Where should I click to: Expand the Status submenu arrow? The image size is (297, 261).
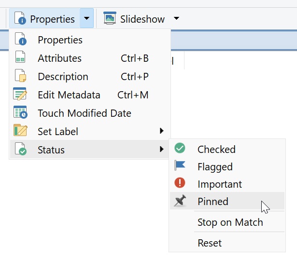(x=161, y=149)
